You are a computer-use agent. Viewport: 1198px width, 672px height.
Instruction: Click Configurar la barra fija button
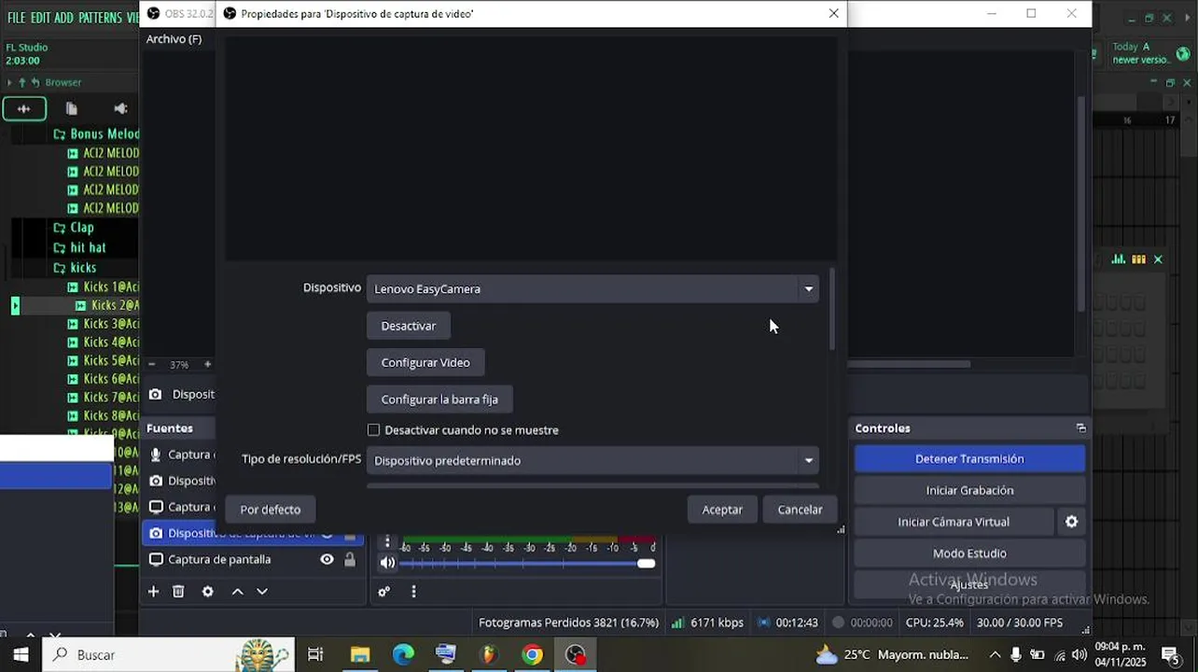click(x=439, y=399)
